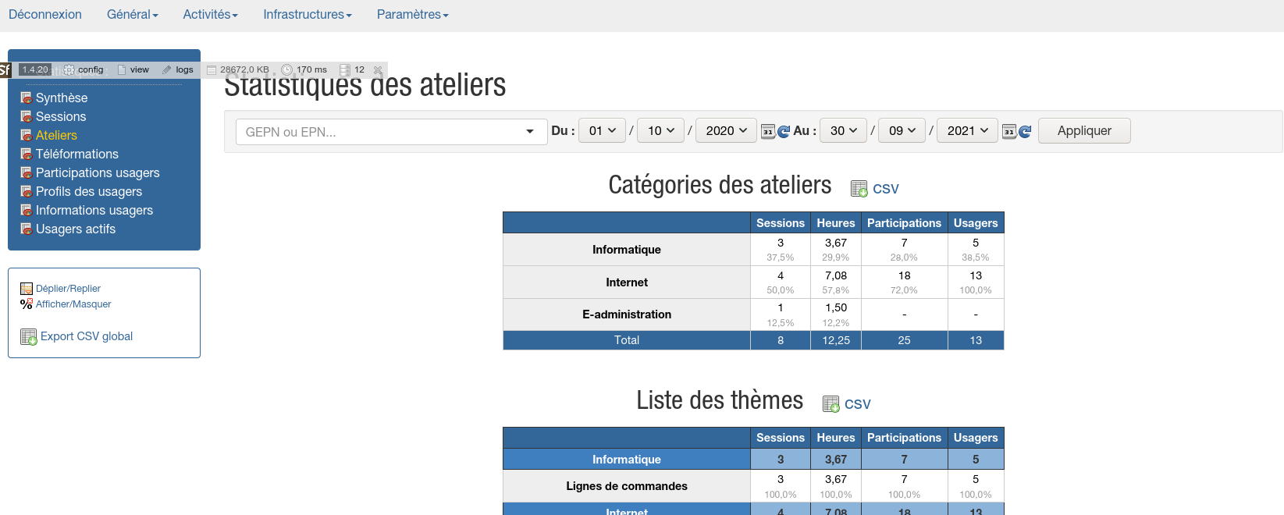Close the Symfony debug toolbar

pos(379,70)
